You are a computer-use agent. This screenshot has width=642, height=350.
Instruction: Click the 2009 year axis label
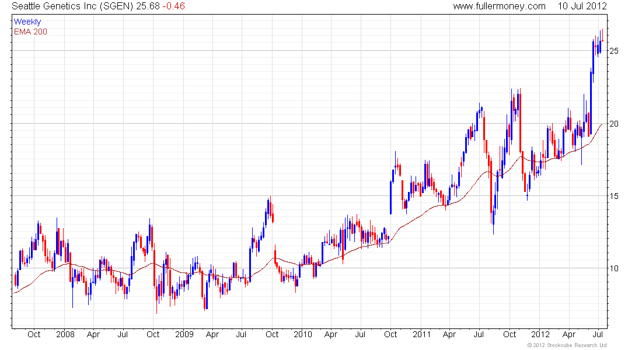pos(184,334)
